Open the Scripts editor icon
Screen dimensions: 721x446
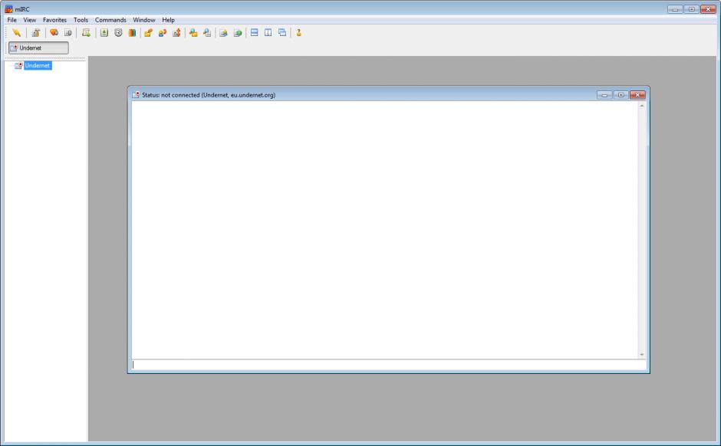point(86,33)
